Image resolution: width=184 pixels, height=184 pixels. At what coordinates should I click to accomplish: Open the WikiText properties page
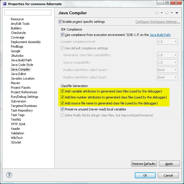point(17,138)
